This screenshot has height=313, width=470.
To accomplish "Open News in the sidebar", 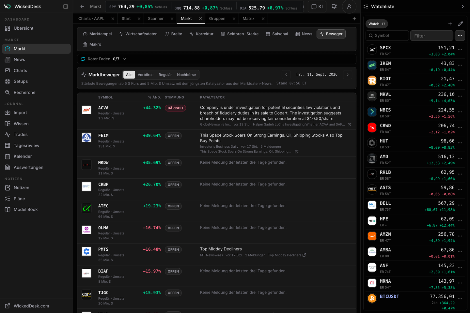I will tap(36, 60).
